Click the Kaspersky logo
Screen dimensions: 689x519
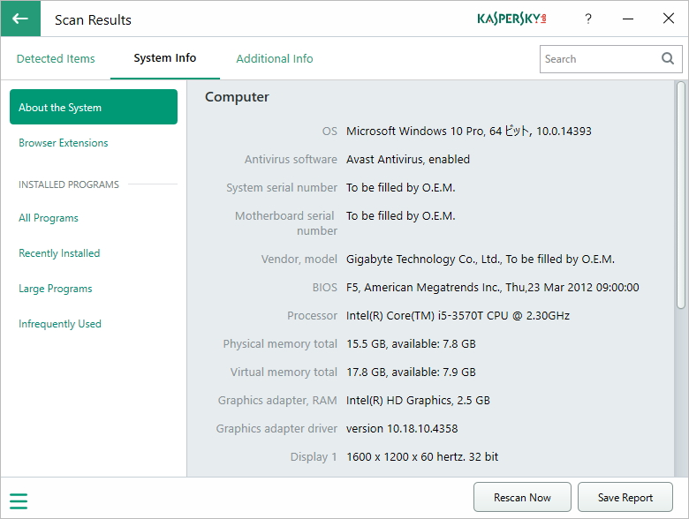[511, 19]
